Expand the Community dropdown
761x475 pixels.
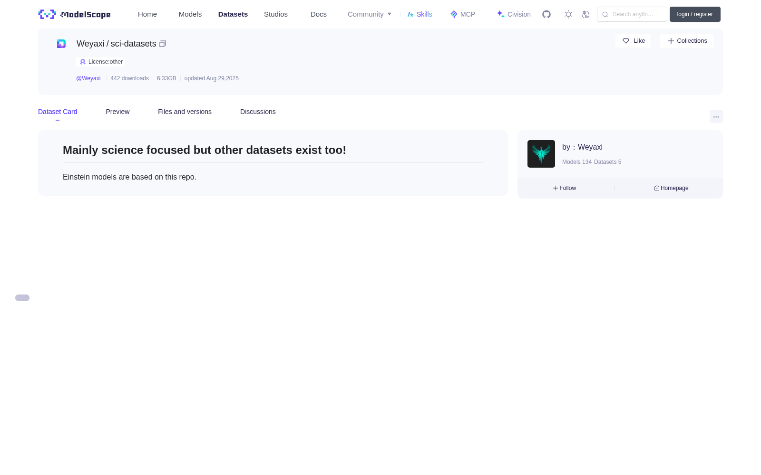click(x=370, y=14)
